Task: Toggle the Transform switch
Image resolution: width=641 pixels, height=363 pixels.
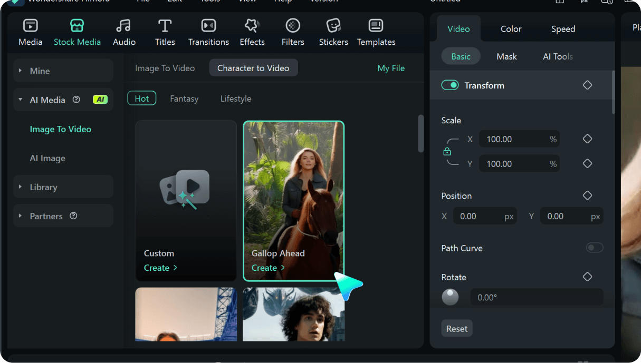Action: click(x=450, y=85)
